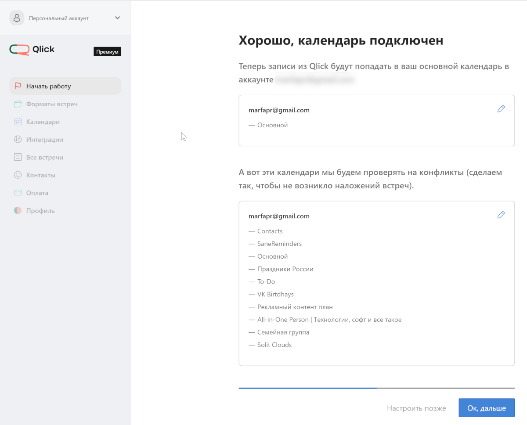
Task: Expand the personal account dropdown chevron
Action: [117, 18]
